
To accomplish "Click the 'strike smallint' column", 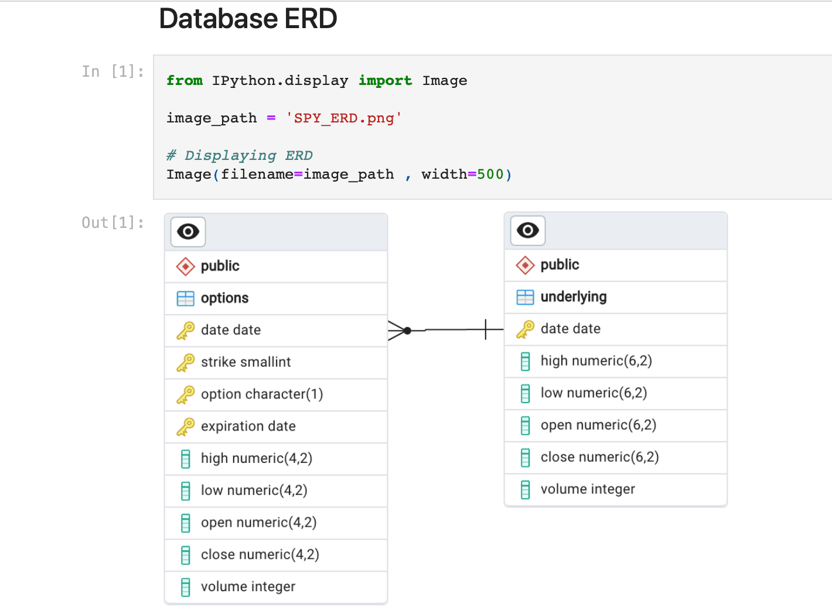I will pos(246,363).
